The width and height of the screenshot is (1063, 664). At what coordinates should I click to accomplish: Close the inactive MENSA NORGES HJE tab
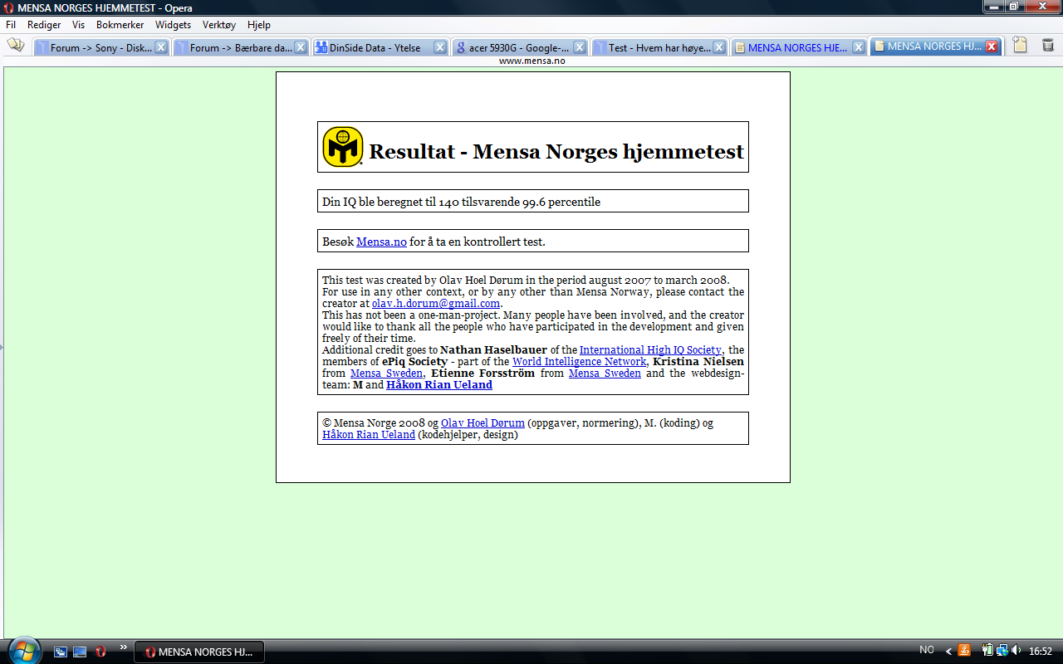[x=859, y=47]
